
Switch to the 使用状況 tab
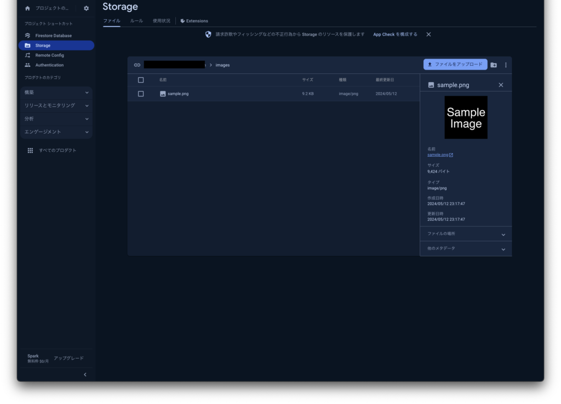click(162, 21)
